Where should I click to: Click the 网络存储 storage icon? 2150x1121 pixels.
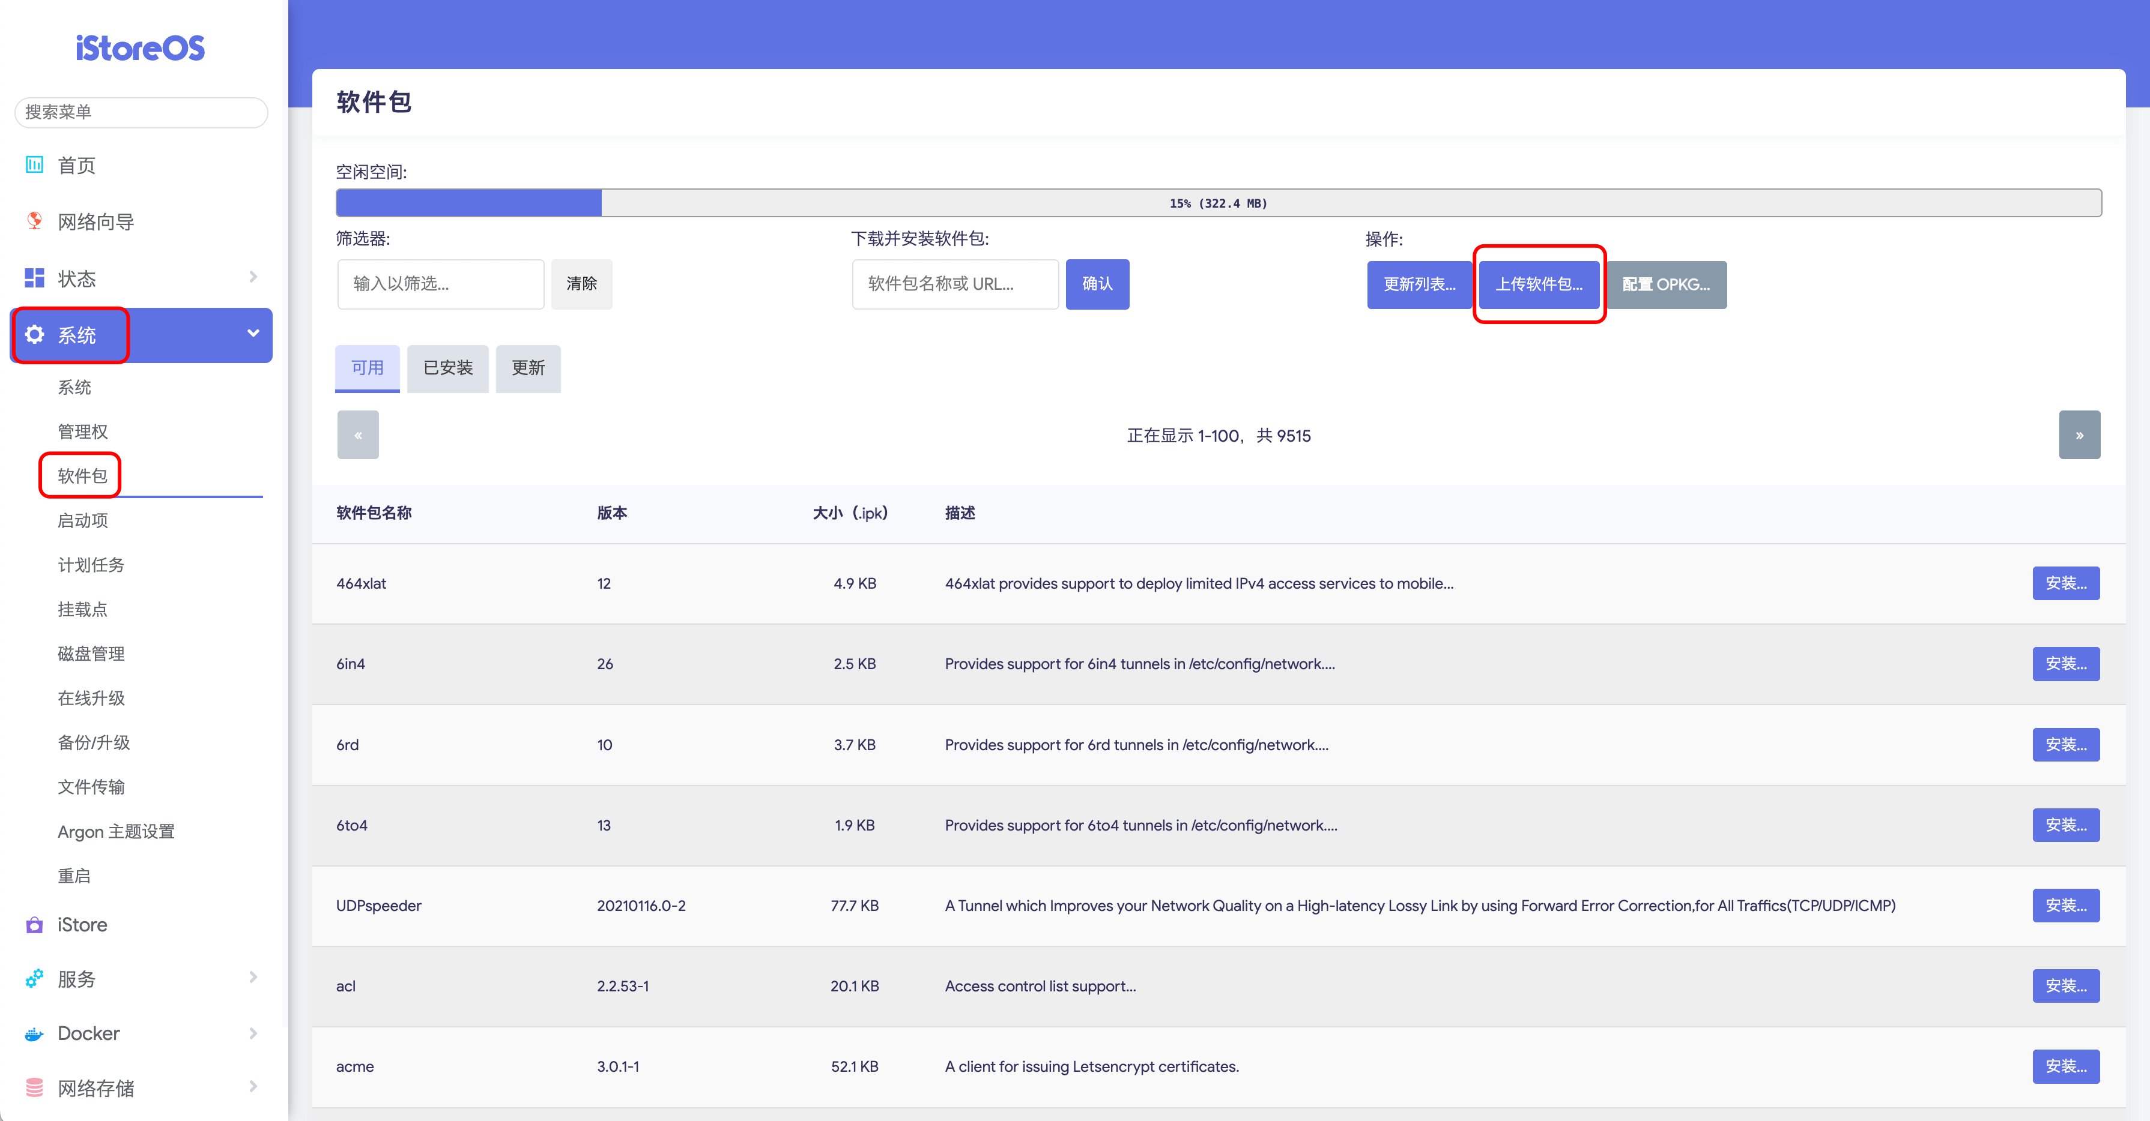click(x=34, y=1087)
